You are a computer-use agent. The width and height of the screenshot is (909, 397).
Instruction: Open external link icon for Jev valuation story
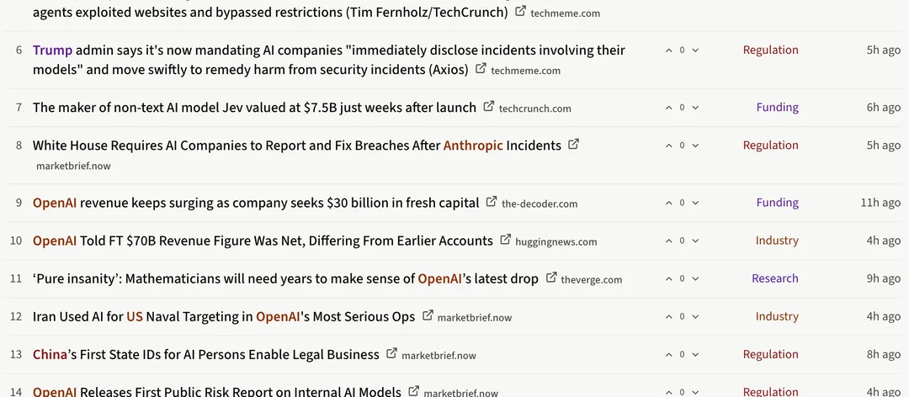(489, 107)
